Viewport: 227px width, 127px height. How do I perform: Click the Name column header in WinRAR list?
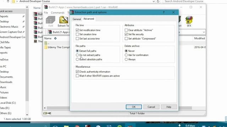tap(48, 38)
